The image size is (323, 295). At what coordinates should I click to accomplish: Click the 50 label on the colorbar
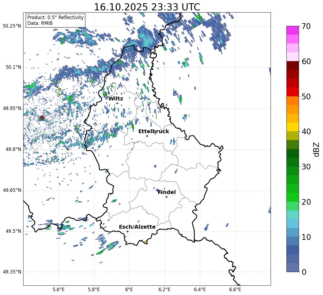pos(306,97)
